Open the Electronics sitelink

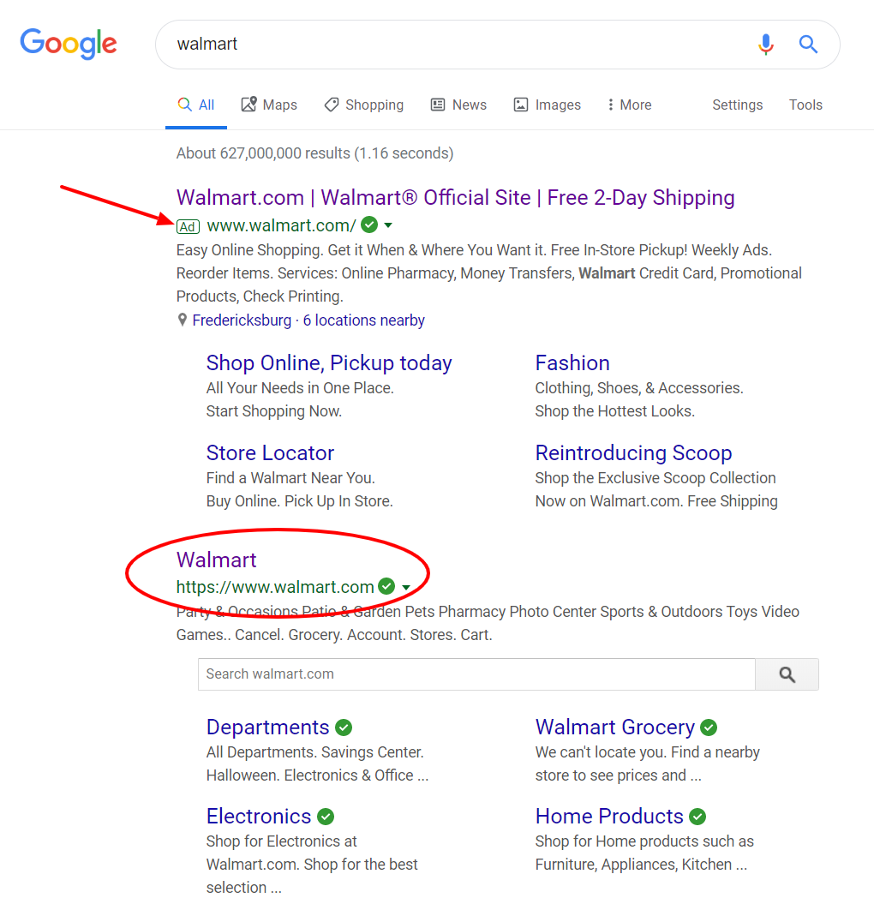click(x=259, y=817)
